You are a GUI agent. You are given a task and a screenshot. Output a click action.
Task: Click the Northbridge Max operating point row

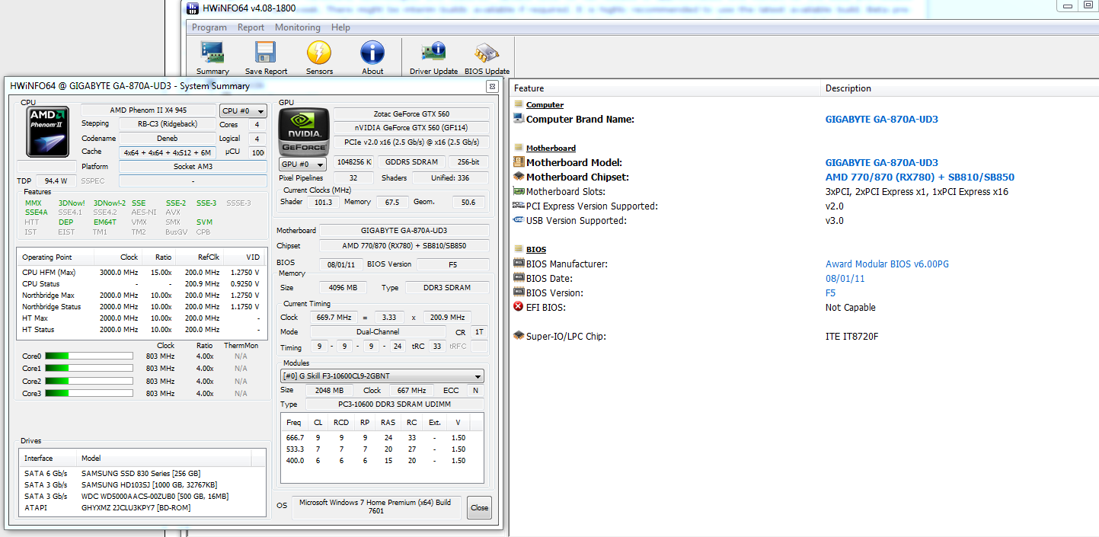pyautogui.click(x=142, y=295)
